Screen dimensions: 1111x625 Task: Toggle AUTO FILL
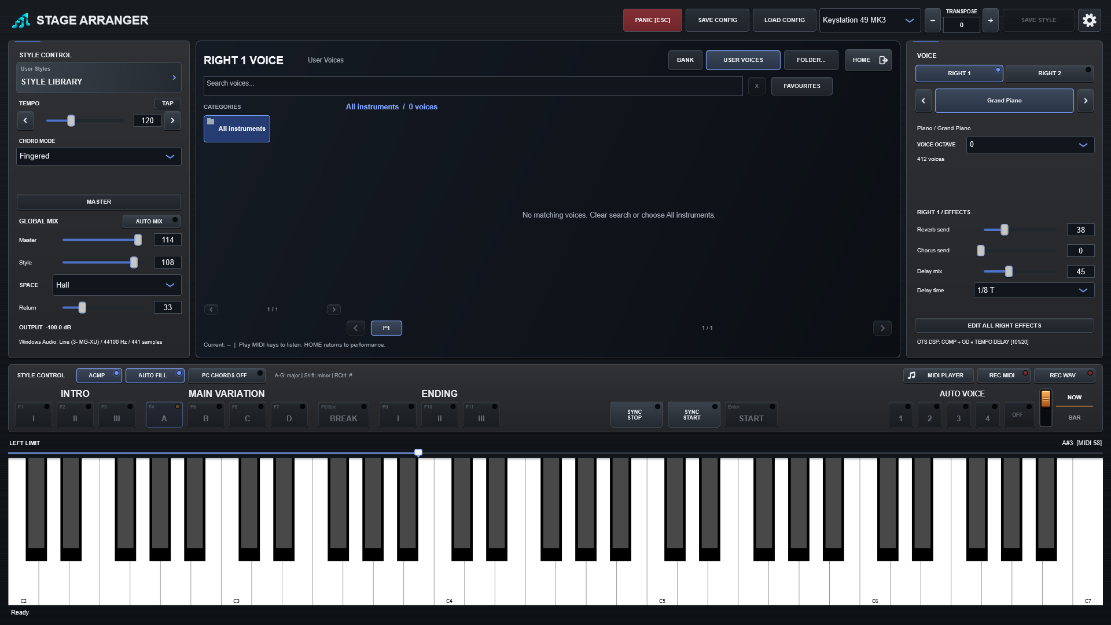(154, 376)
